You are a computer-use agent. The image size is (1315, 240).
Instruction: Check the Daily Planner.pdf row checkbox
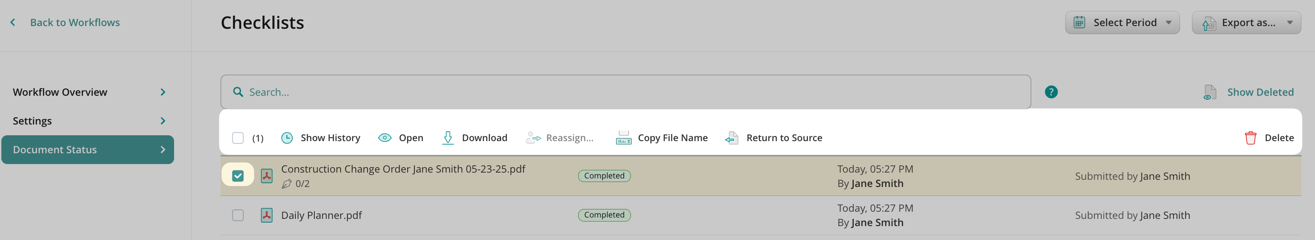(238, 215)
